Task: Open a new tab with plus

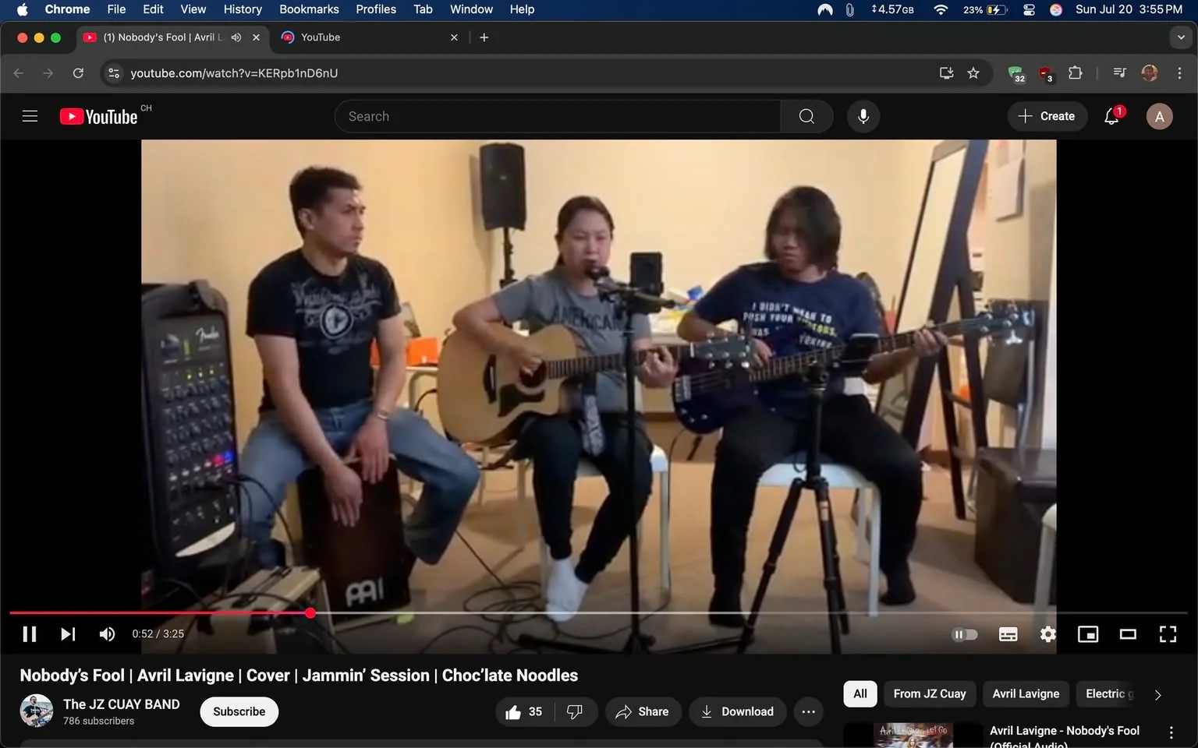Action: 484,37
